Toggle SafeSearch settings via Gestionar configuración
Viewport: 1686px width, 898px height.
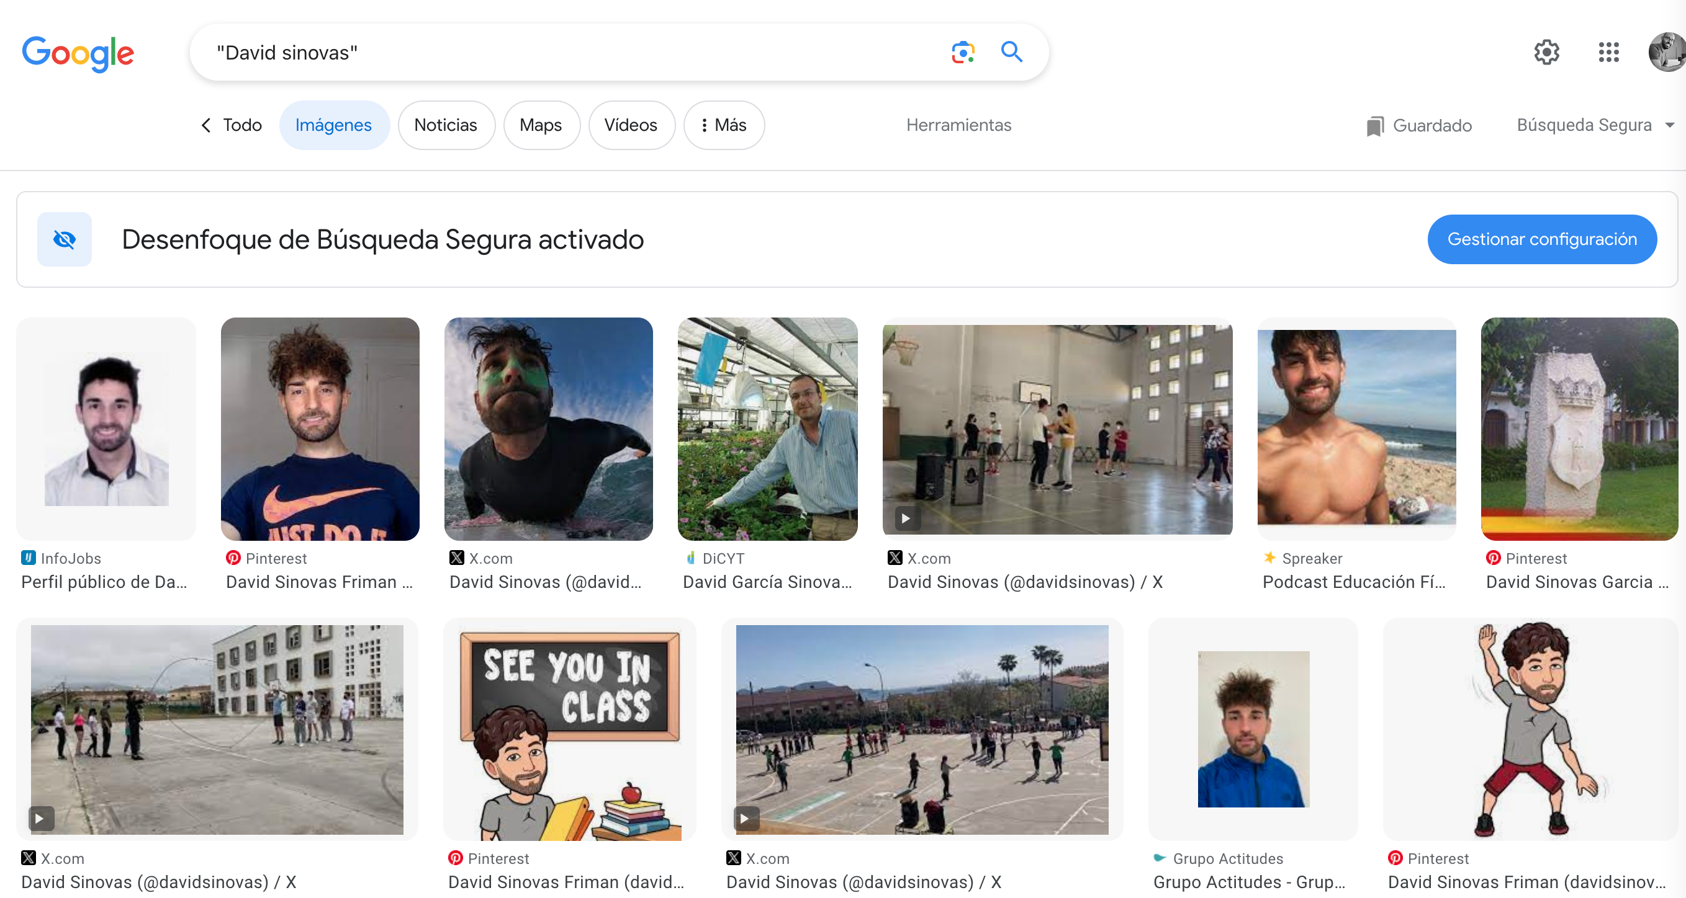click(x=1542, y=239)
